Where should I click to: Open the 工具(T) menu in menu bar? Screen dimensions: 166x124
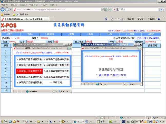(x=44, y=5)
